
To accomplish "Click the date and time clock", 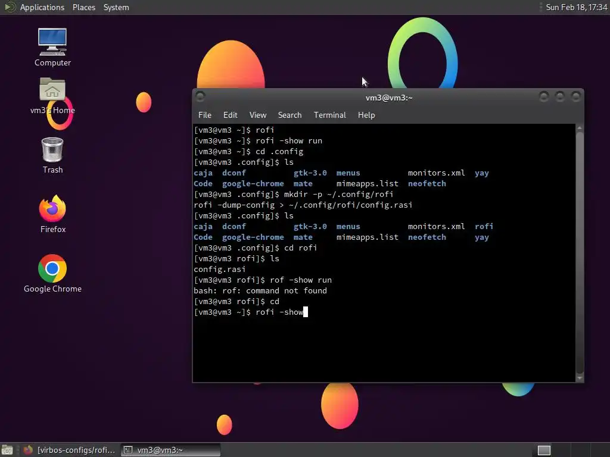I will 576,7.
